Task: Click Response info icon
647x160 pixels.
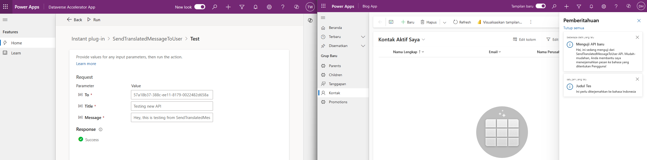Action: [101, 130]
